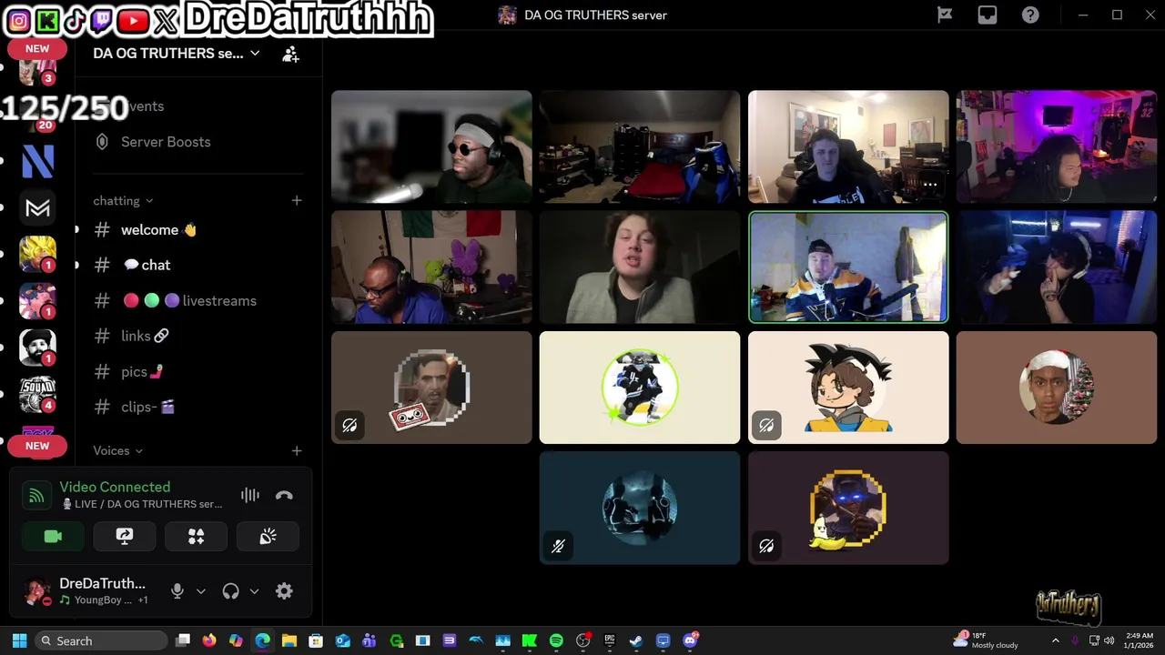Select video of man wearing sunglasses and headphones
Viewport: 1165px width, 655px height.
click(x=431, y=146)
